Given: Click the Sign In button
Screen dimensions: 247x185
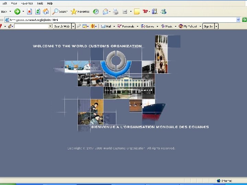Looking at the screenshot, I should [209, 26].
